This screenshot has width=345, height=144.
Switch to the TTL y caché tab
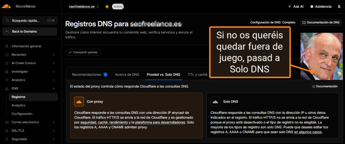(x=197, y=75)
